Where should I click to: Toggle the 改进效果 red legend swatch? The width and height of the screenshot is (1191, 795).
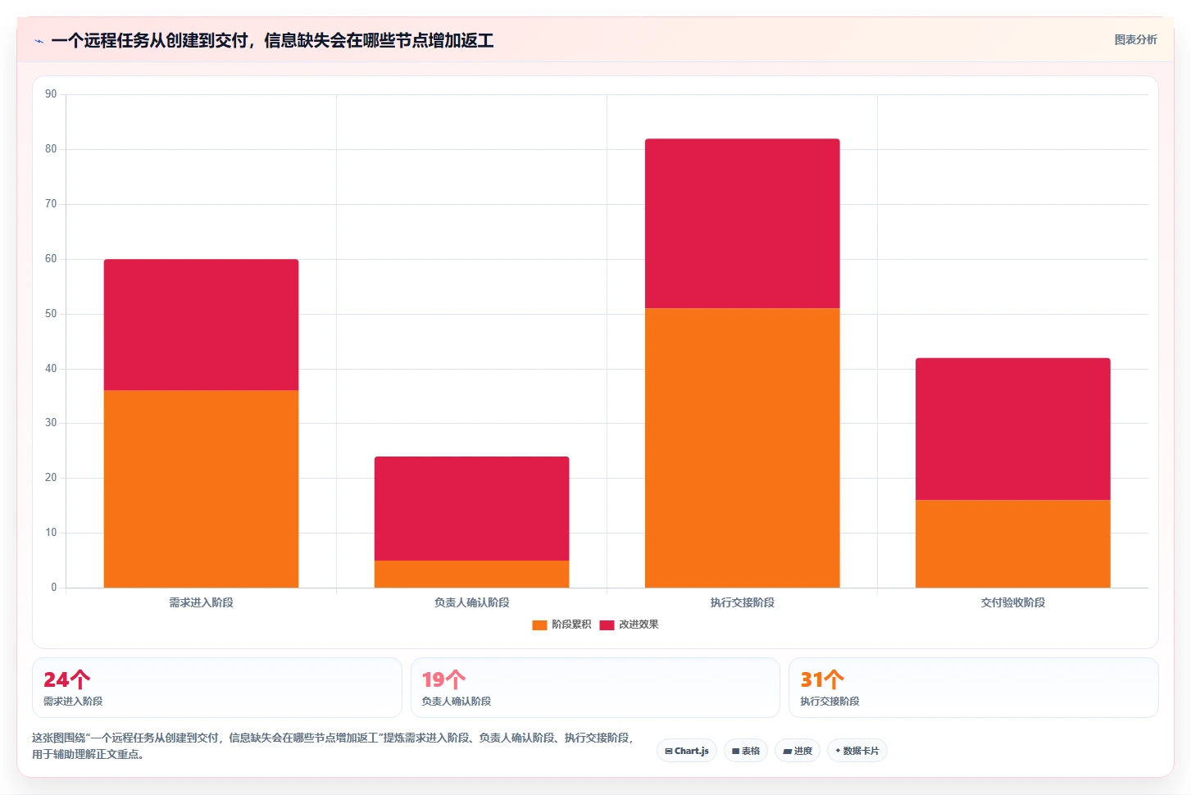click(607, 625)
